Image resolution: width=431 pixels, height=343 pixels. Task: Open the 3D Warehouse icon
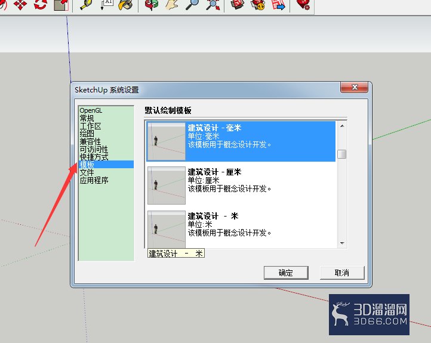point(237,4)
